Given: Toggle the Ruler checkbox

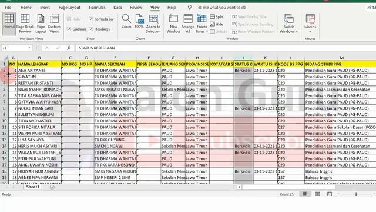Looking at the screenshot, I should 69,19.
